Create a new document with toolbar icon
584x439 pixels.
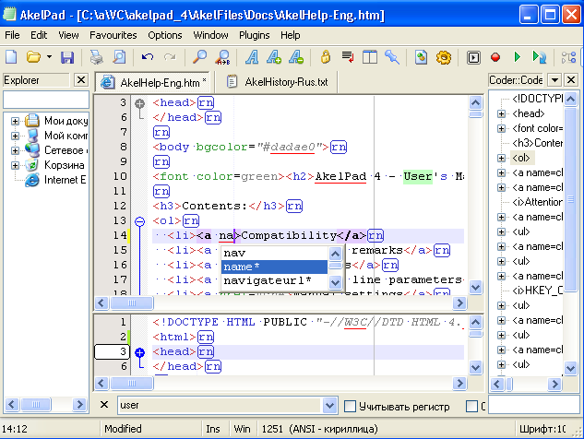tap(11, 57)
